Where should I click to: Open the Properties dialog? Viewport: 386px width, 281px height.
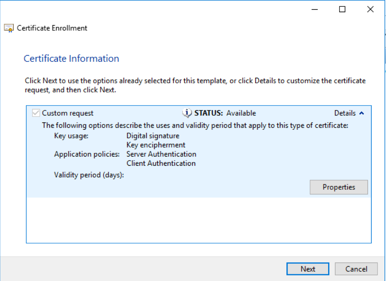tap(338, 187)
